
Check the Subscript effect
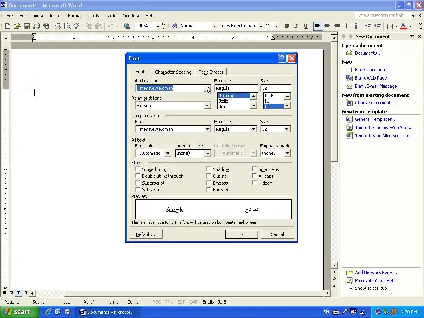138,190
